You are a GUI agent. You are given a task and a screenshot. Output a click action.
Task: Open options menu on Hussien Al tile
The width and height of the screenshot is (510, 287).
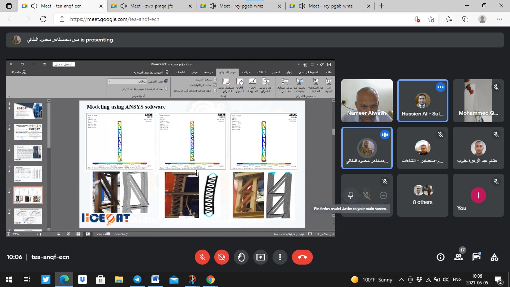pyautogui.click(x=441, y=87)
